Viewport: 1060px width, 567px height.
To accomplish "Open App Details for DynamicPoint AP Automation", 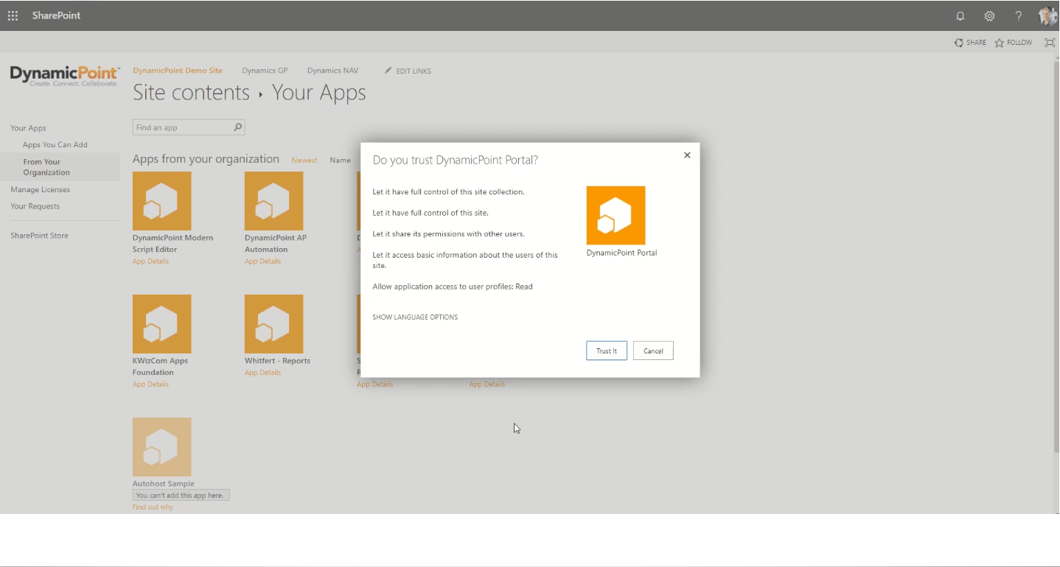I will 262,261.
